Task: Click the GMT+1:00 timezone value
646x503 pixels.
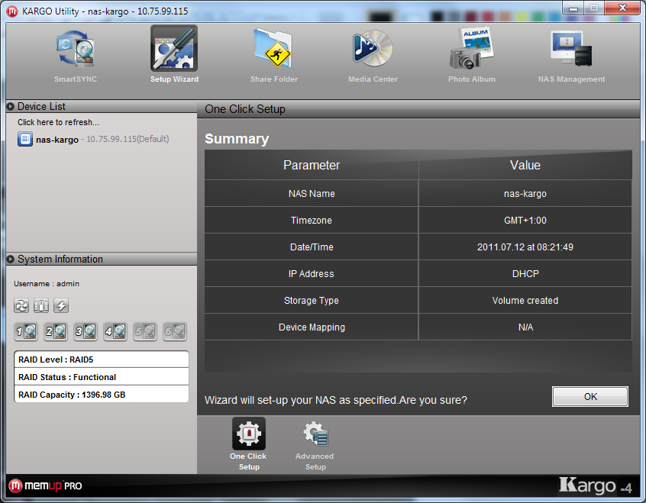Action: tap(525, 220)
